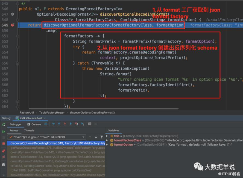Collapse the try block at line 653
Screen dimensions: 243x178
[17, 47]
